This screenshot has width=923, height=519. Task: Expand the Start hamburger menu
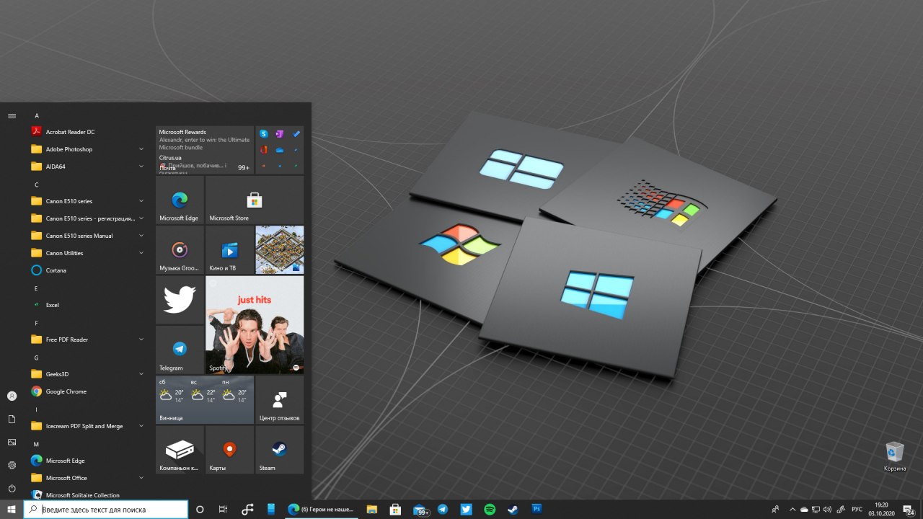[12, 115]
